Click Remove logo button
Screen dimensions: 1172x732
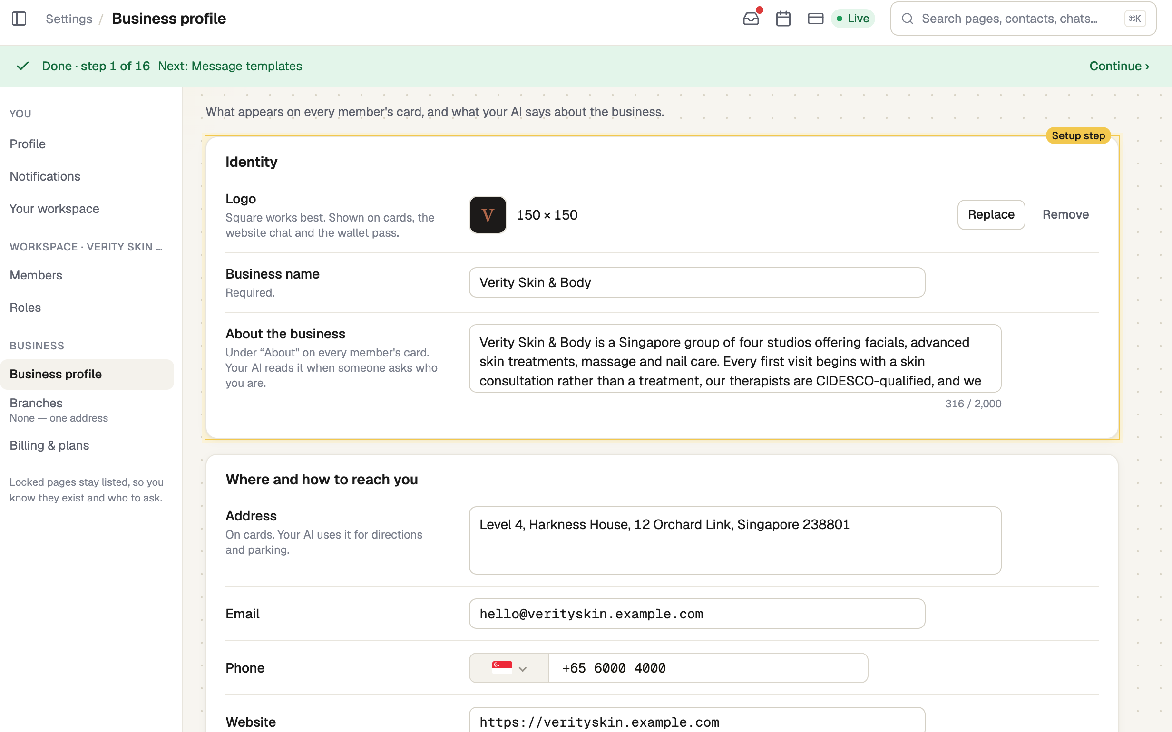point(1065,214)
